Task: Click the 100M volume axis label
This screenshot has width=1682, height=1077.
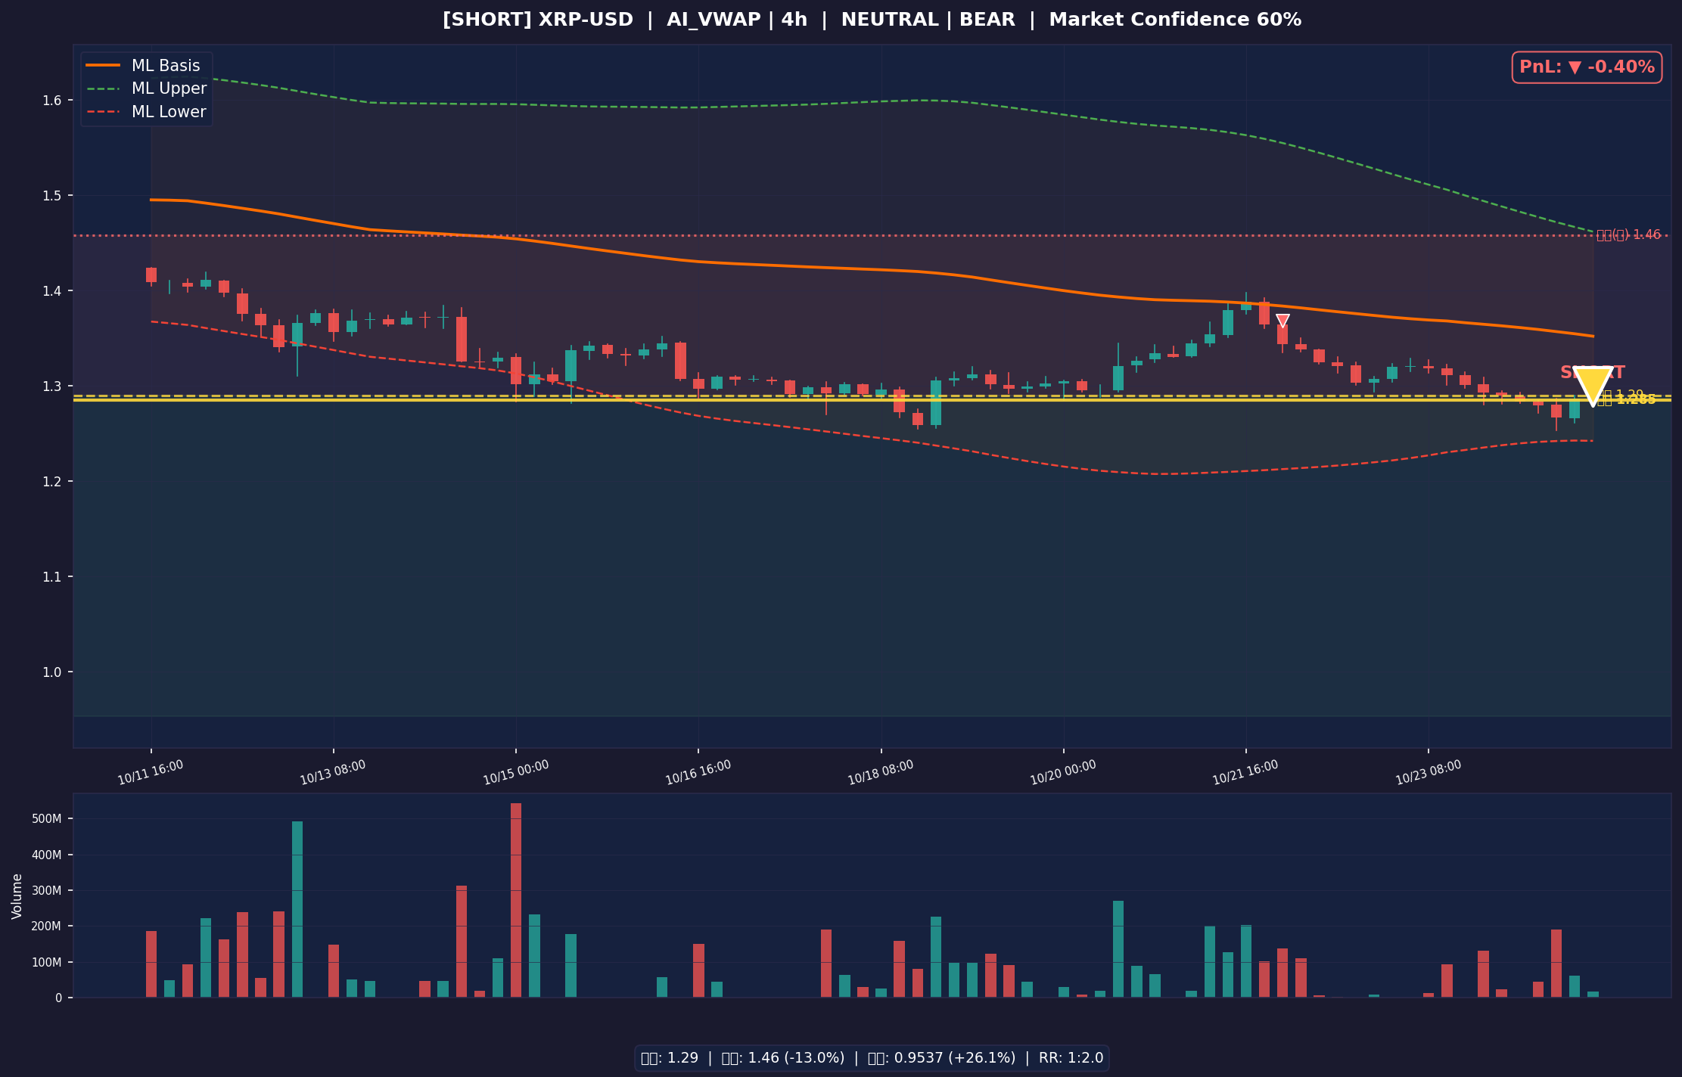Action: coord(47,963)
